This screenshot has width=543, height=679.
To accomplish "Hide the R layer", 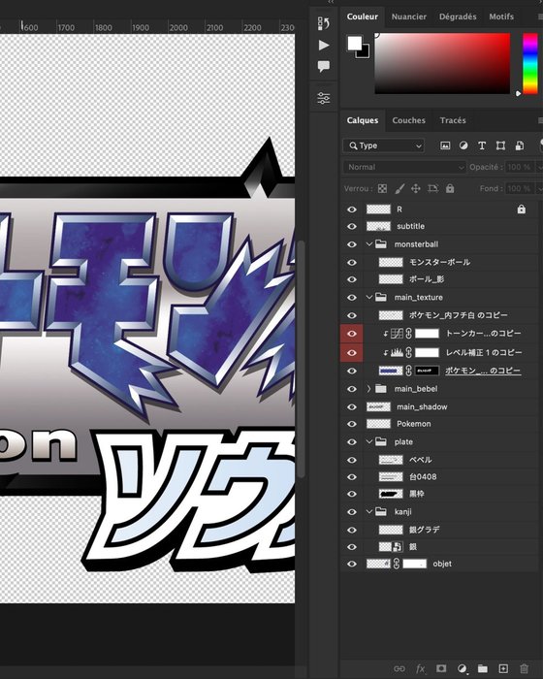I will pos(352,210).
